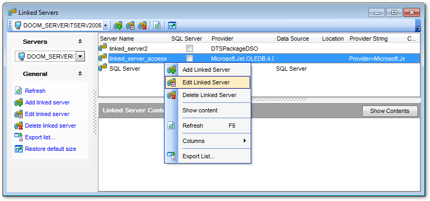
Task: Select the SQL Server linked server row
Action: pos(259,68)
